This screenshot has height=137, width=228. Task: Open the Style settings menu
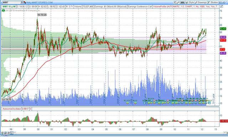coord(190,2)
